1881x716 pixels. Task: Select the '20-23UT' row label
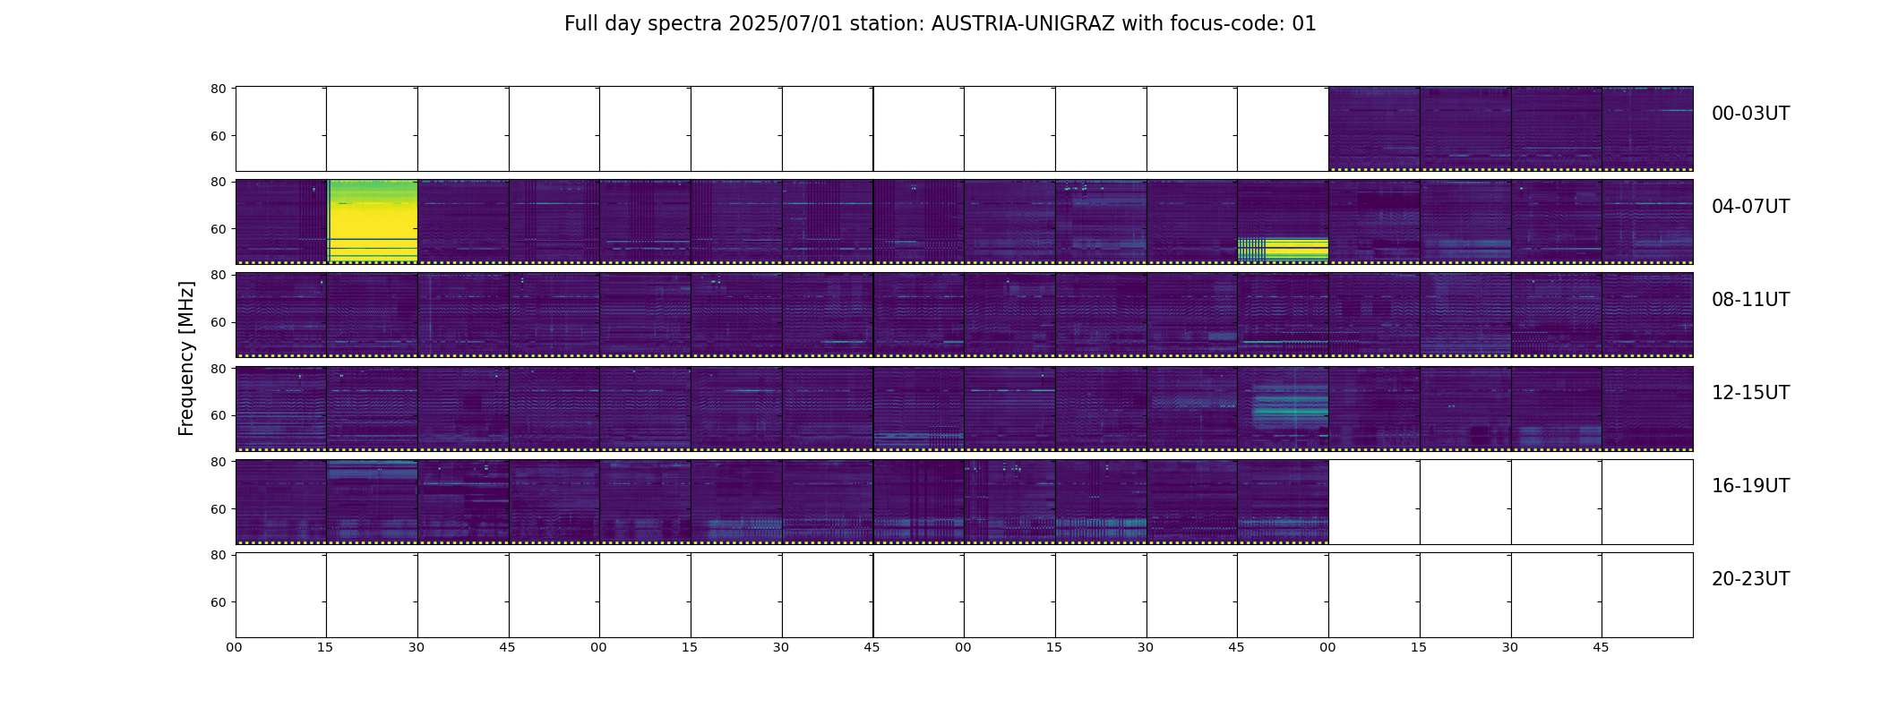point(1750,579)
